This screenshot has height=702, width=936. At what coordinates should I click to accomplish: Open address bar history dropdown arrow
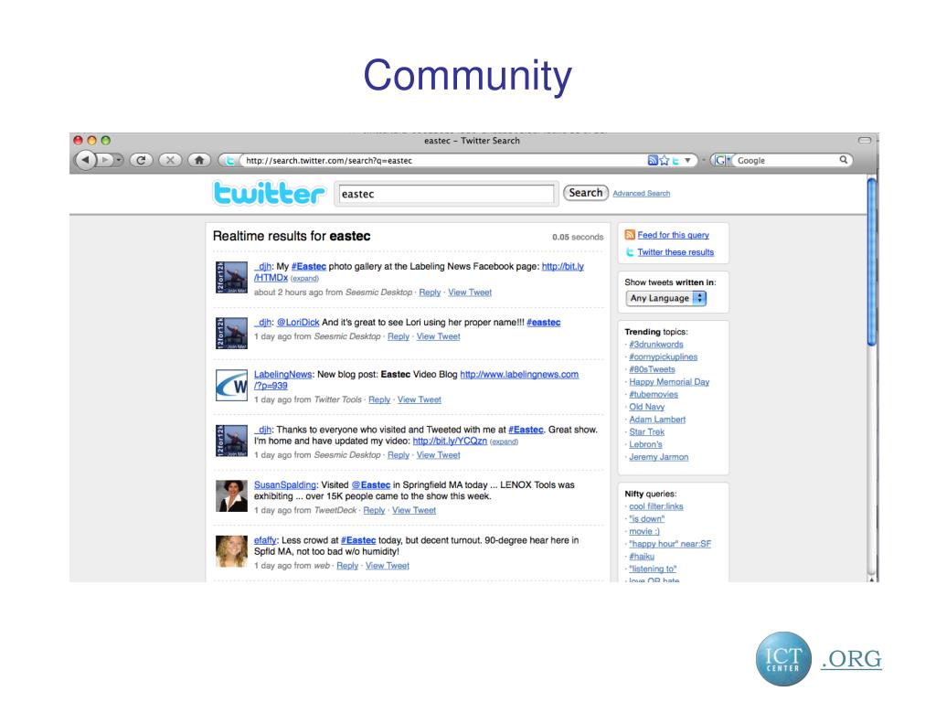coord(687,160)
